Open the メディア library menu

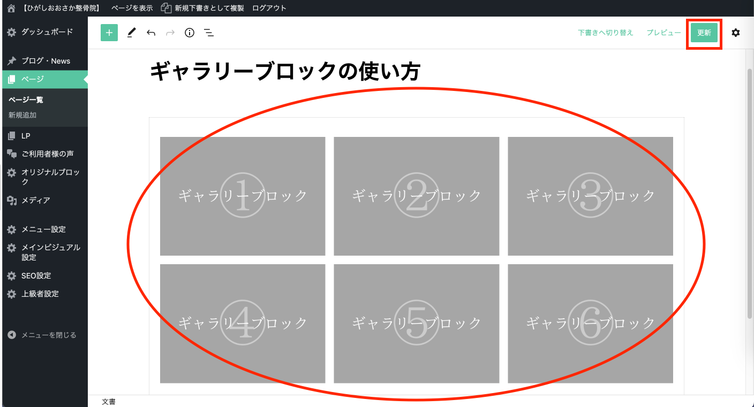(x=35, y=200)
